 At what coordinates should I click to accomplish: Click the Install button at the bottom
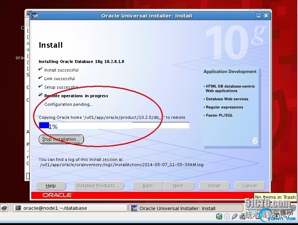(214, 186)
